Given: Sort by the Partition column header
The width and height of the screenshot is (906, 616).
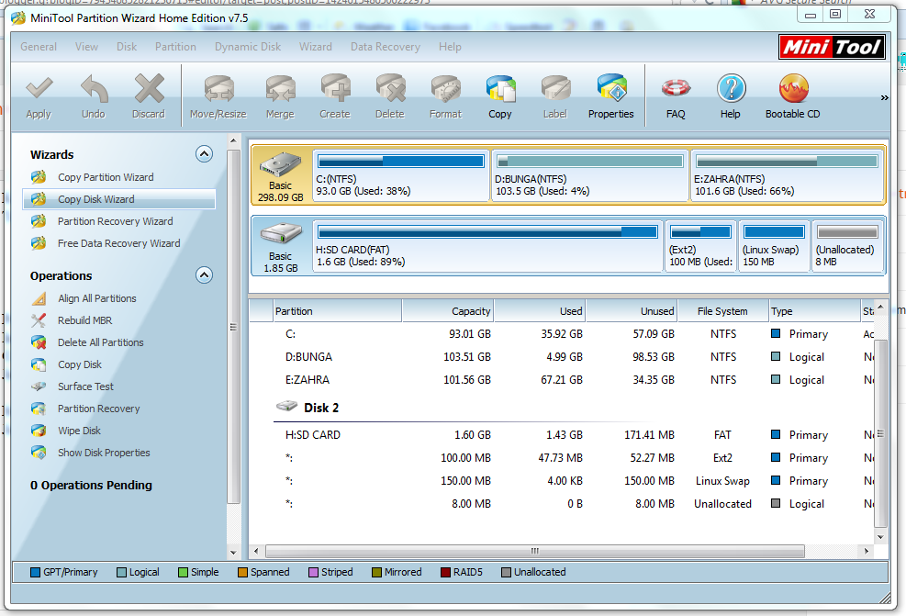Looking at the screenshot, I should click(338, 311).
